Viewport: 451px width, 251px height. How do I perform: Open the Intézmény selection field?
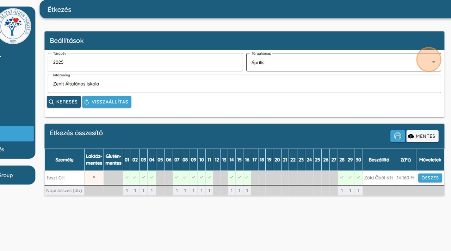(244, 84)
